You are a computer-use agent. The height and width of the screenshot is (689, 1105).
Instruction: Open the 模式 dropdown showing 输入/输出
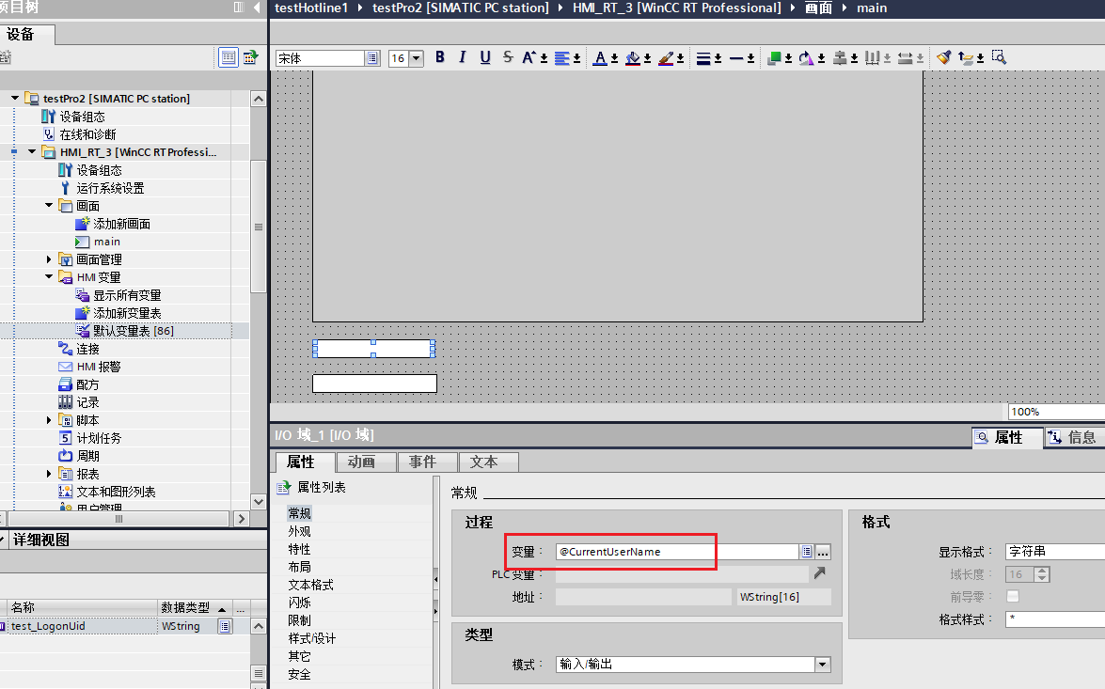click(x=823, y=665)
